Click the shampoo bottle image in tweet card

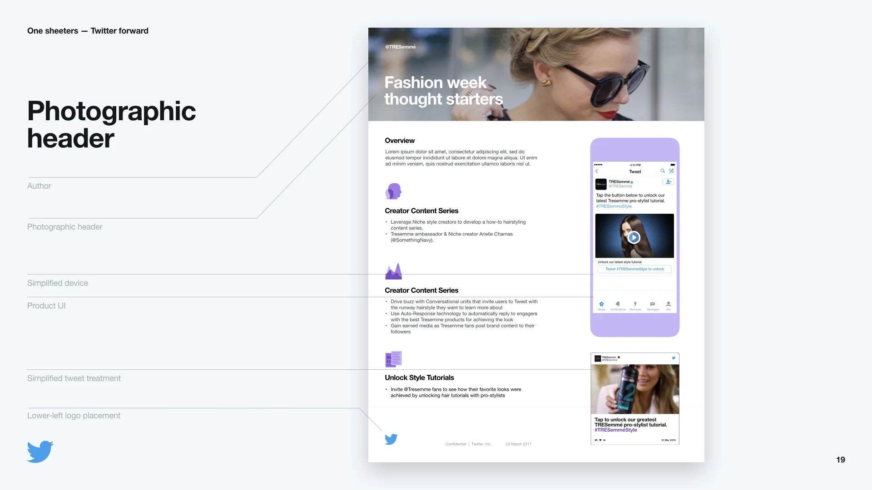tap(628, 389)
